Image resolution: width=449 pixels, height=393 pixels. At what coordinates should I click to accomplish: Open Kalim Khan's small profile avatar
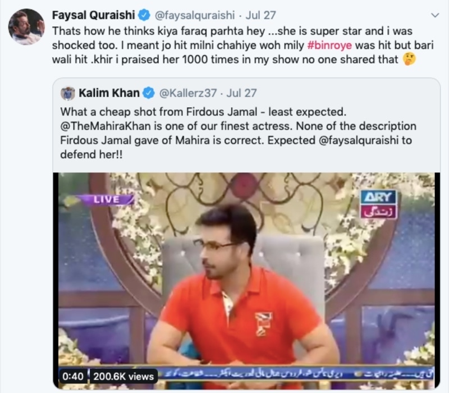67,93
